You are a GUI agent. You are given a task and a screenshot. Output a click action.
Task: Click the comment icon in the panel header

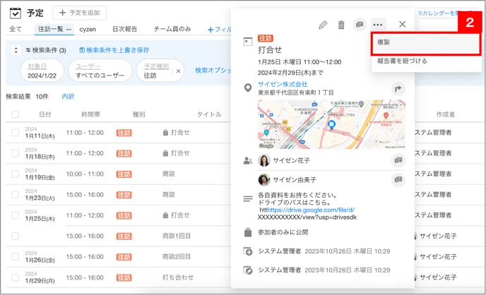click(x=360, y=24)
